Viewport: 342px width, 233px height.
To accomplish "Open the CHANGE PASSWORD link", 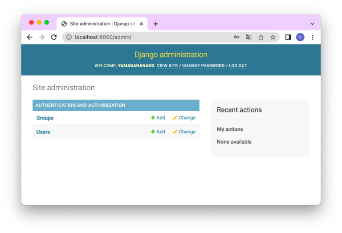I will [x=203, y=66].
